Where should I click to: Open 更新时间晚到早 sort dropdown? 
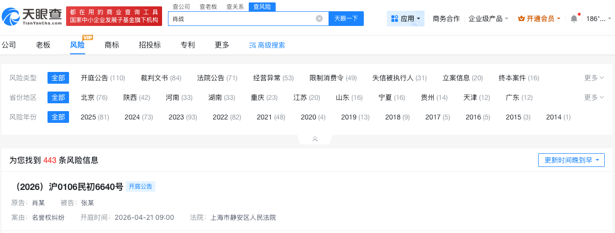(571, 160)
